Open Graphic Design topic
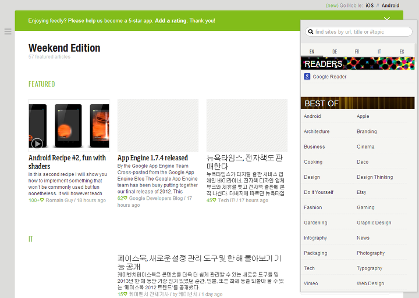 374,222
